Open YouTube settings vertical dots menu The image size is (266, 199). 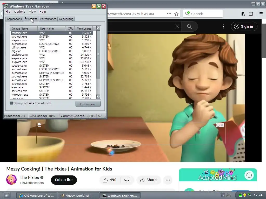pyautogui.click(x=224, y=26)
